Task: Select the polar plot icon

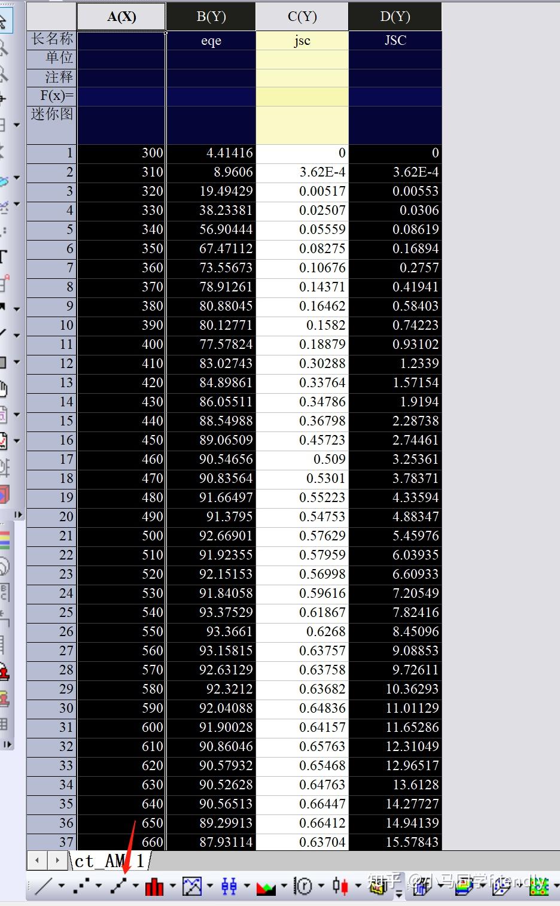Action: pos(303,886)
